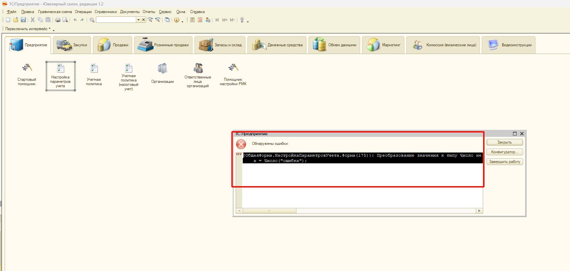Switch to the Закупки tab
The width and height of the screenshot is (570, 271).
point(72,45)
